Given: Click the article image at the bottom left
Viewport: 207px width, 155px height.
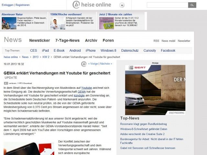Looking at the screenshot, I should click(29, 149).
